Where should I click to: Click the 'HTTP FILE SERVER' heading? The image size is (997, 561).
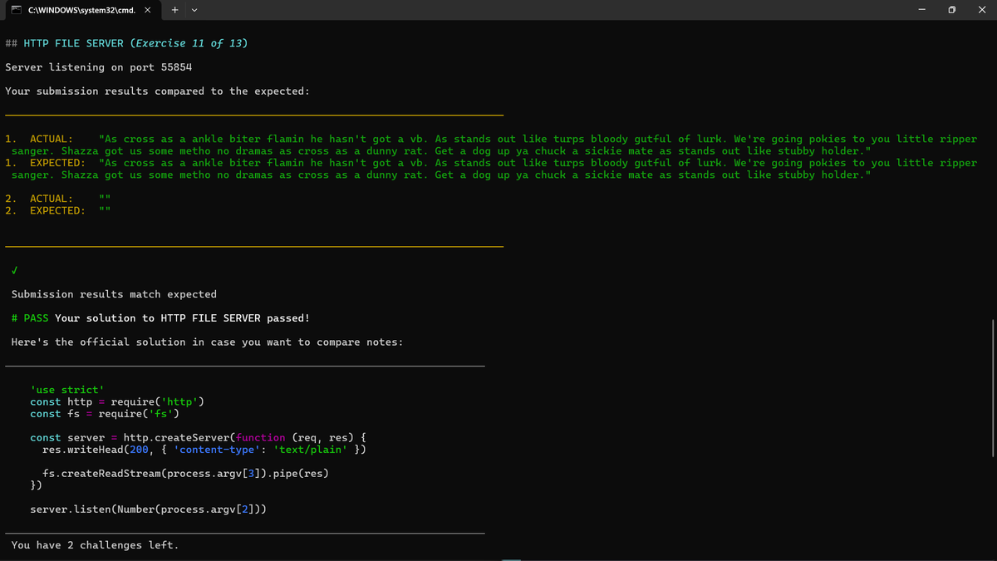click(73, 43)
